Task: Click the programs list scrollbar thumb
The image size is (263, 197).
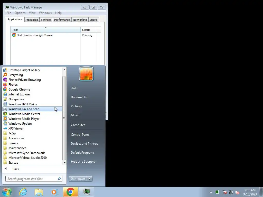Action: pos(64,118)
